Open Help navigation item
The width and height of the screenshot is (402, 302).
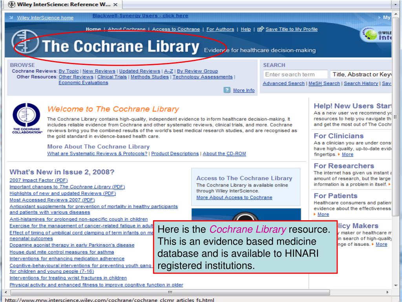246,29
